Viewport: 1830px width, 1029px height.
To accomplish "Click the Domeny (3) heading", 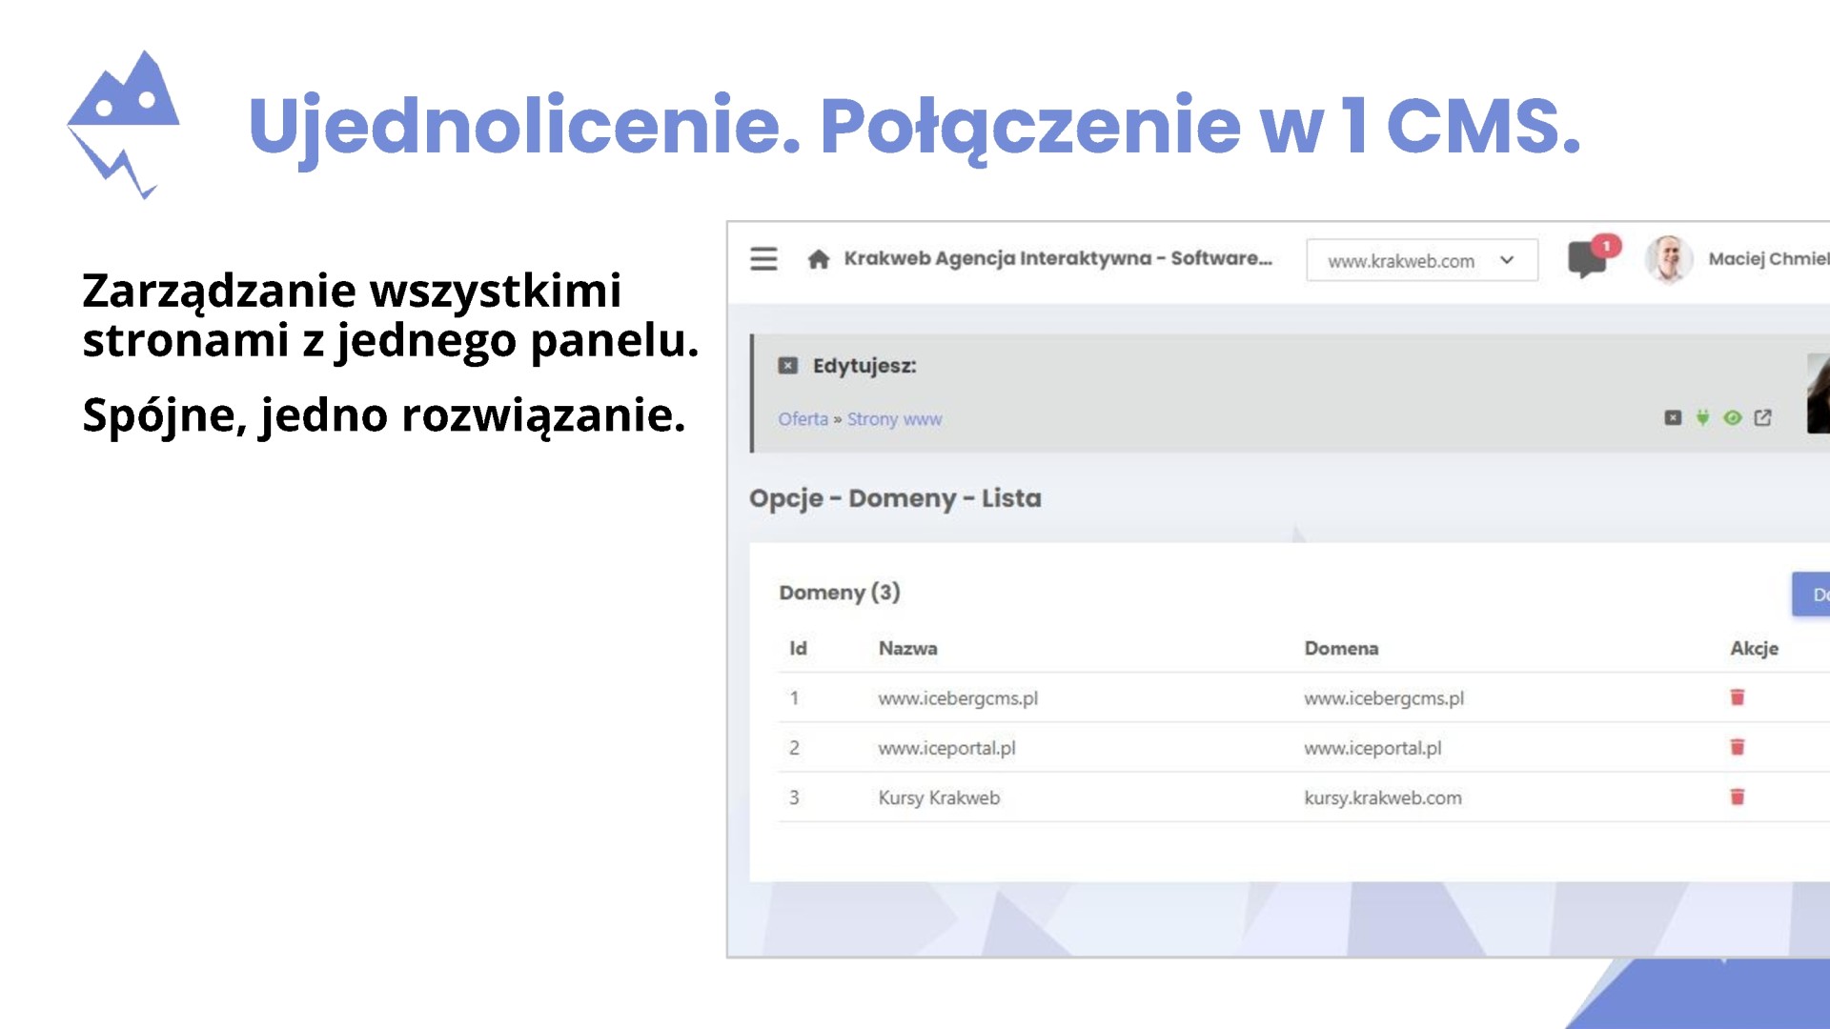I will 840,593.
